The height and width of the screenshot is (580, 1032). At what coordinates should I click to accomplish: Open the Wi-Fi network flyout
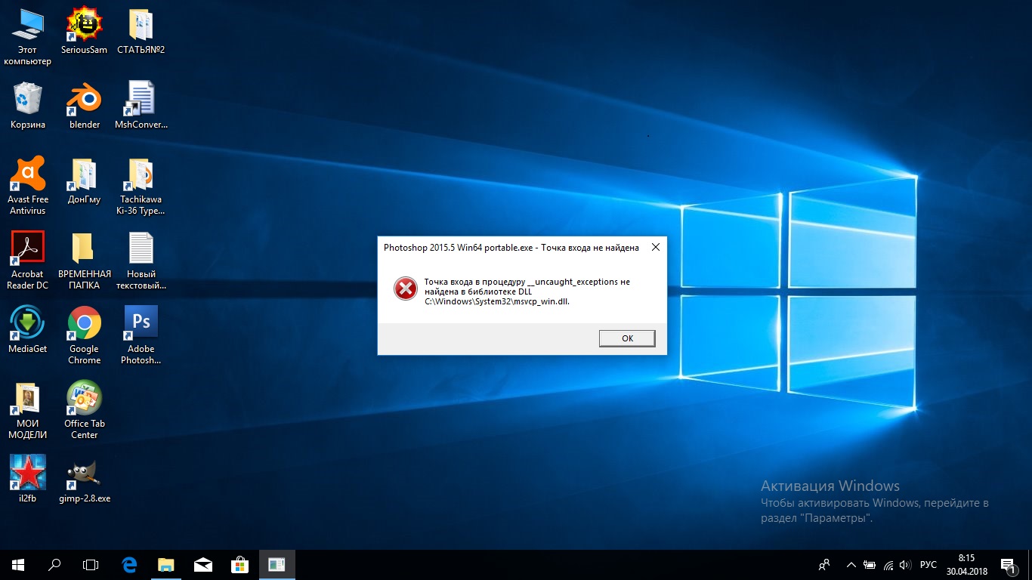pos(888,565)
